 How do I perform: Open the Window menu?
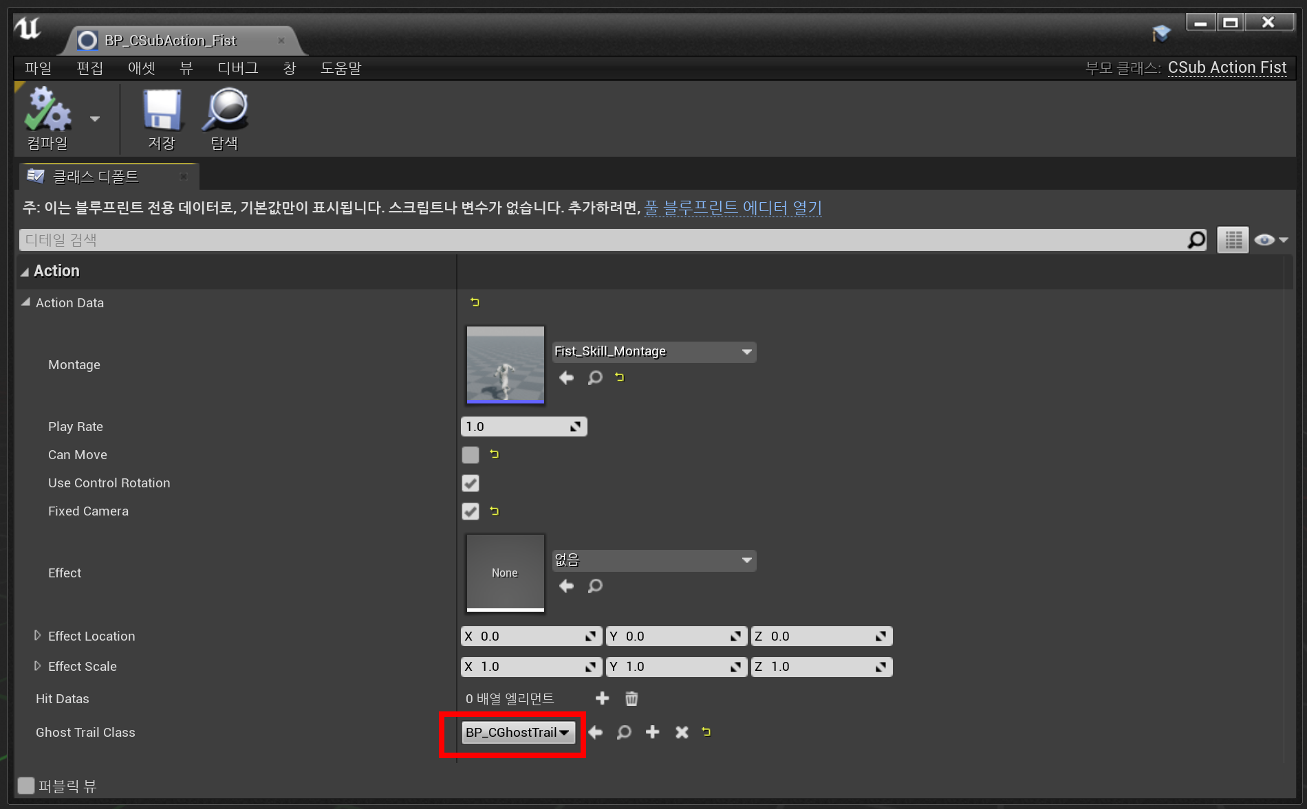click(289, 68)
